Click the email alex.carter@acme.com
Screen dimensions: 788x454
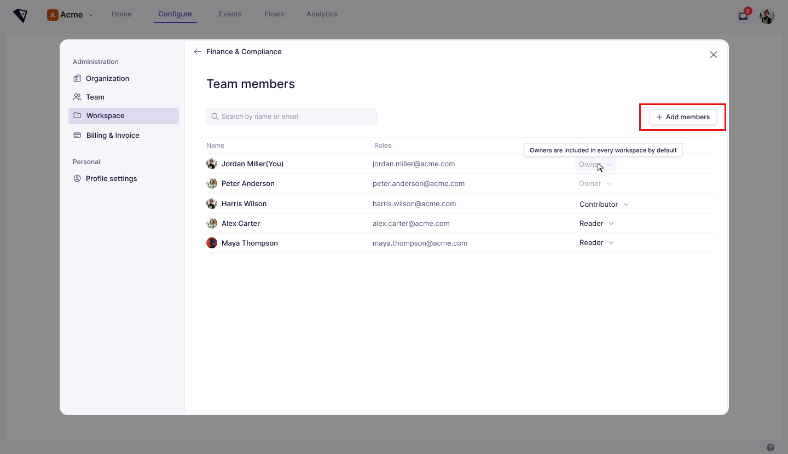click(411, 223)
